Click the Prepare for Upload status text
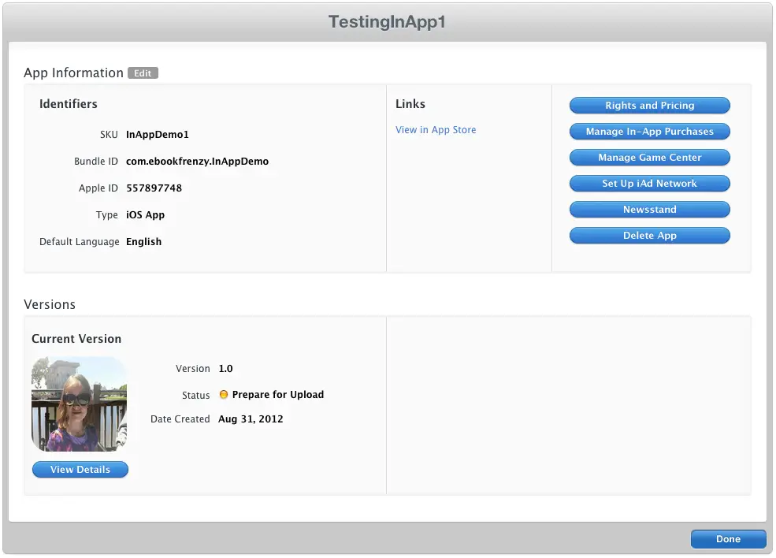This screenshot has width=776, height=558. [x=277, y=395]
